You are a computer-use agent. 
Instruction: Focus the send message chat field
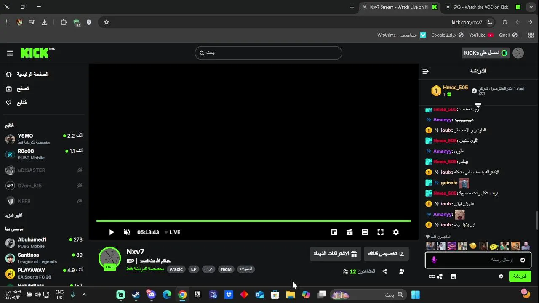[x=478, y=260]
